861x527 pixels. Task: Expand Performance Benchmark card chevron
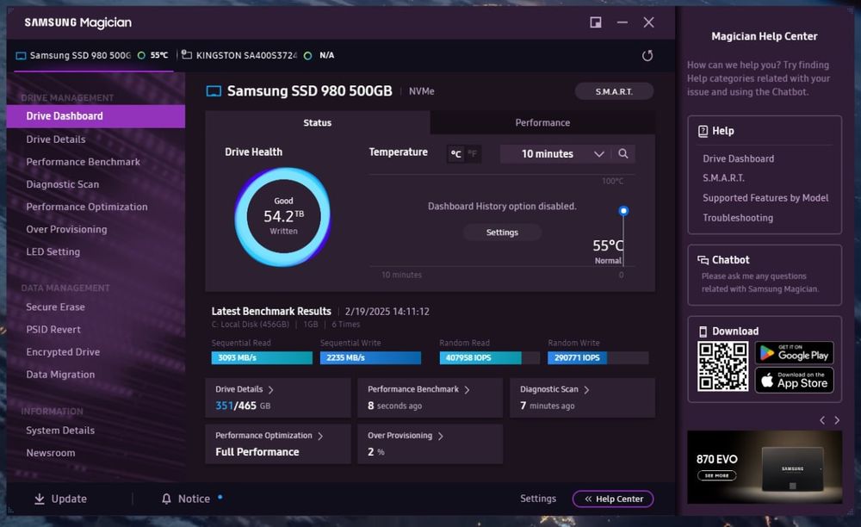click(467, 390)
